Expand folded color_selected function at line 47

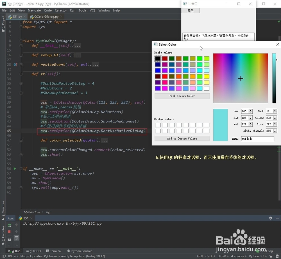[21, 140]
